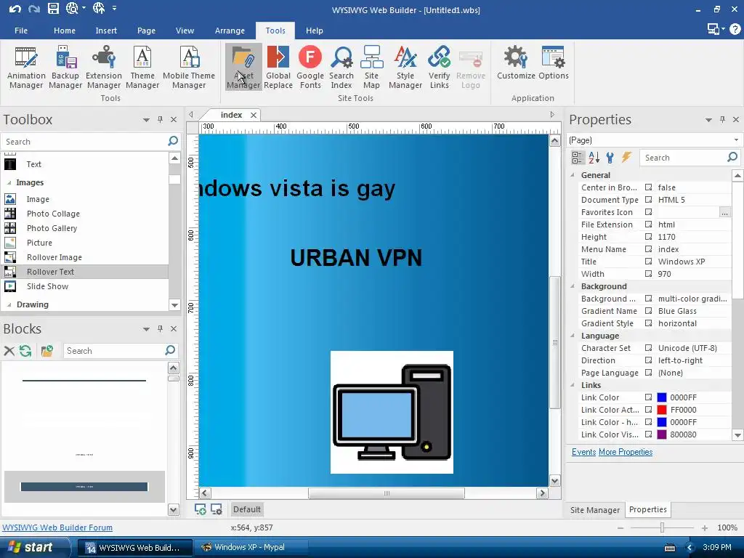
Task: Run Verify Links
Action: click(440, 68)
